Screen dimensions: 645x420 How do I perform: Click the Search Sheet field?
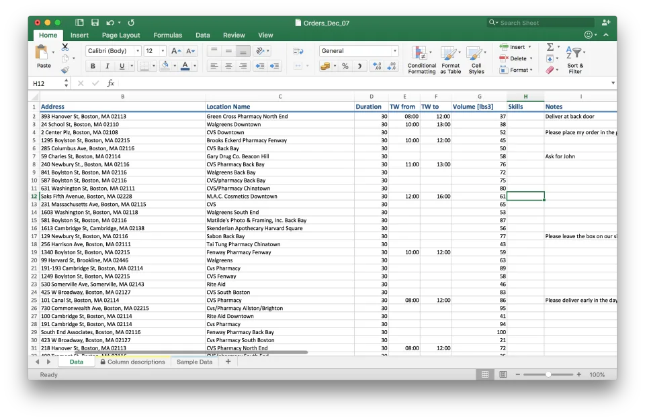[x=540, y=23]
